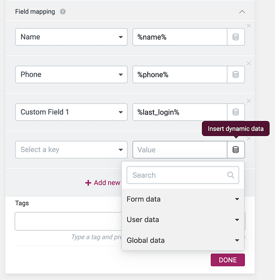Expand the Global data category

tap(183, 240)
